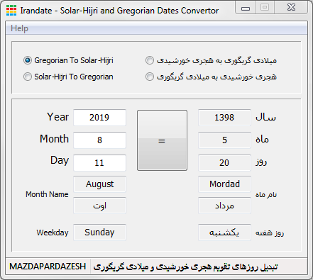Click the Mordad month name box
313x280 pixels.
tap(224, 184)
